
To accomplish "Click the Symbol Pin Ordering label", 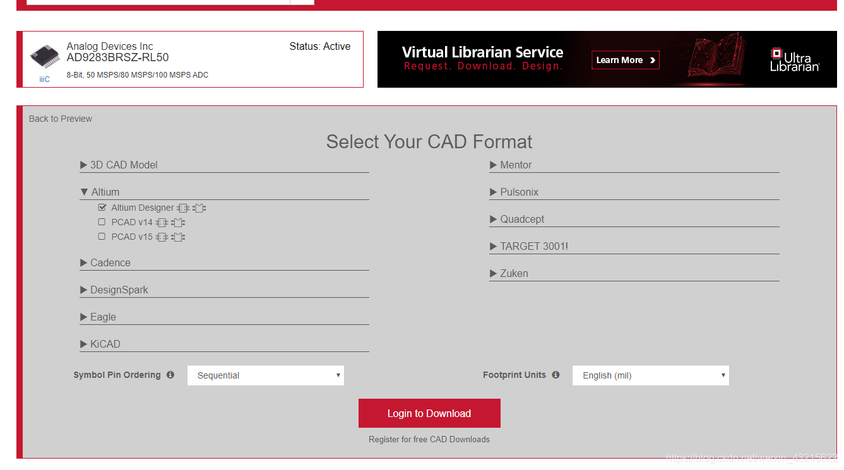I will pos(117,375).
